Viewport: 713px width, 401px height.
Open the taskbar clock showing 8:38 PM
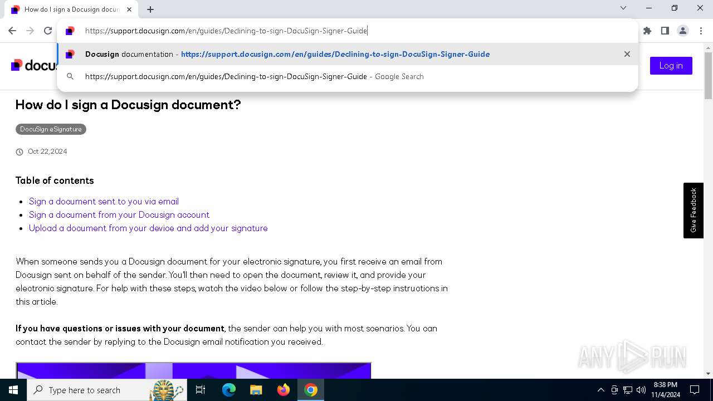click(666, 390)
